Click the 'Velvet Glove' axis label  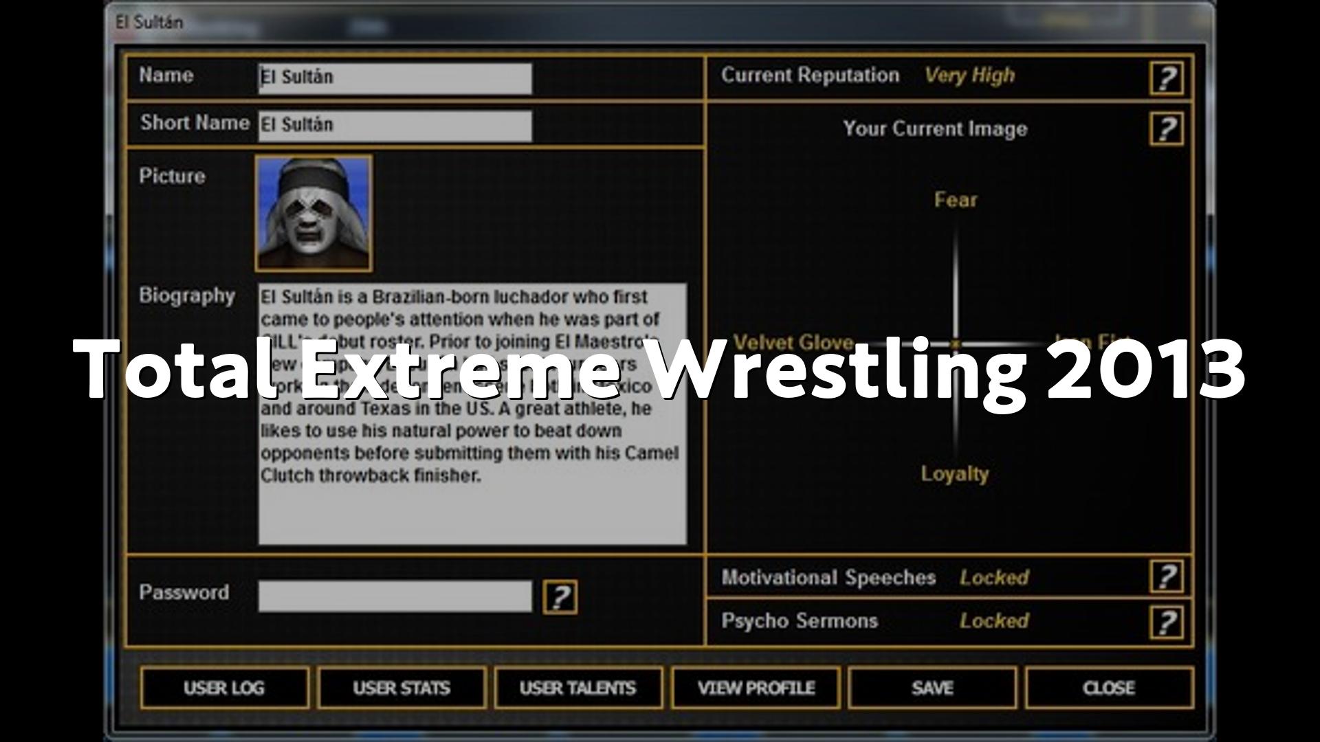coord(793,342)
